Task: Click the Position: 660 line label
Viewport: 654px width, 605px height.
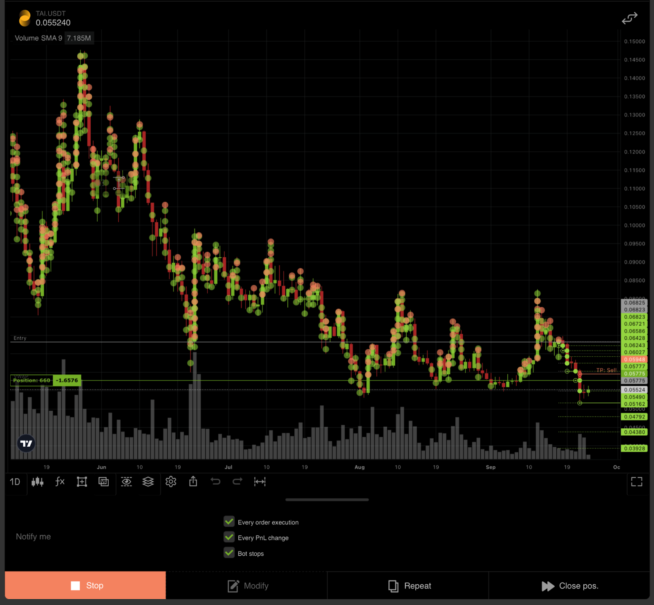Action: [x=32, y=380]
